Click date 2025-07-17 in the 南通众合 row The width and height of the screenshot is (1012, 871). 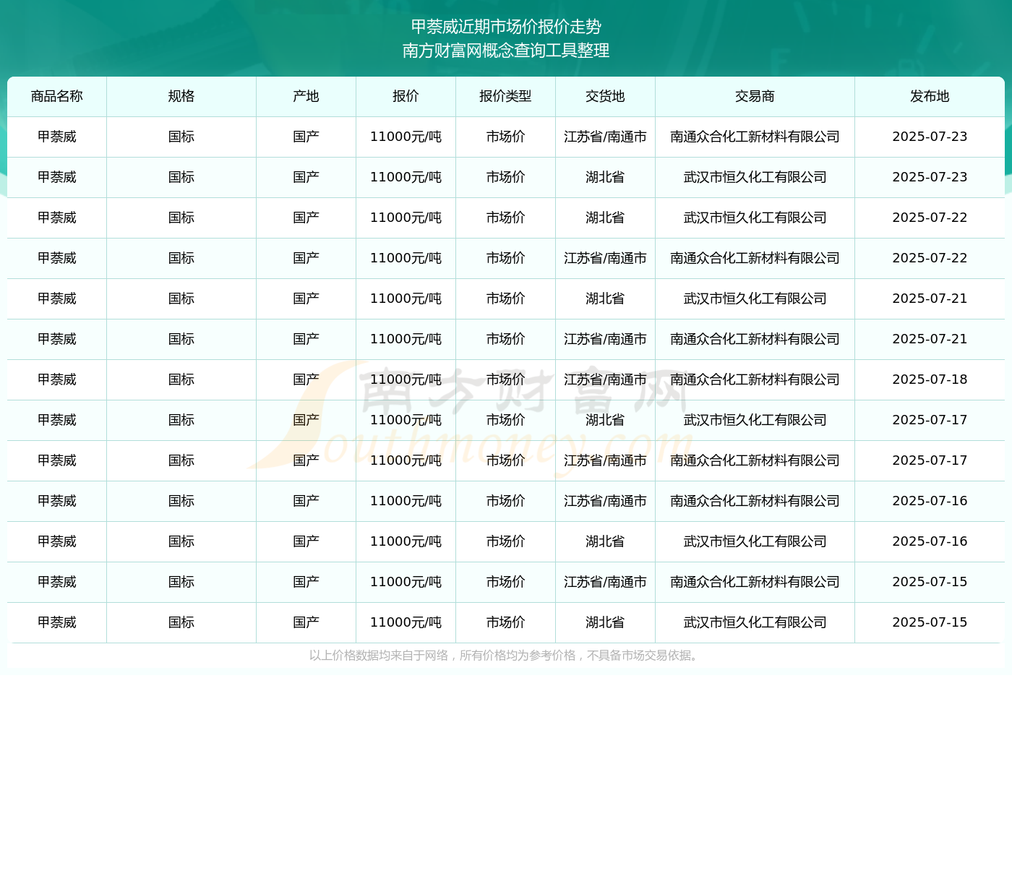click(930, 460)
